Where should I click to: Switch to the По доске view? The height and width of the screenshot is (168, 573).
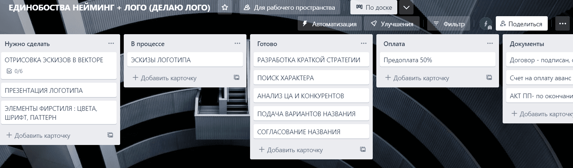[374, 7]
